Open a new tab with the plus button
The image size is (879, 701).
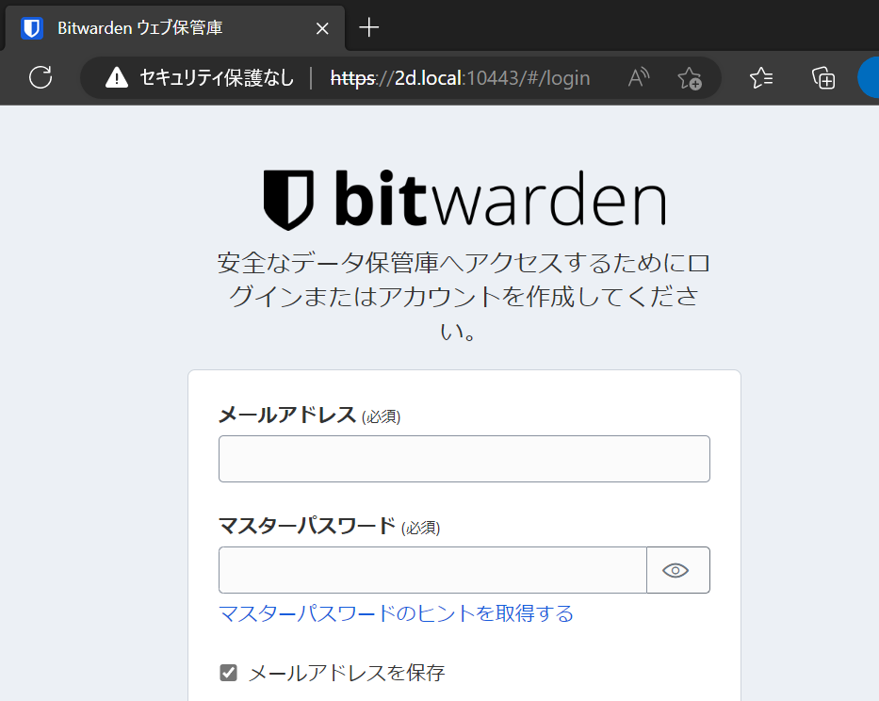tap(369, 27)
